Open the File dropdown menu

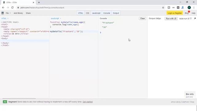(x=8, y=13)
